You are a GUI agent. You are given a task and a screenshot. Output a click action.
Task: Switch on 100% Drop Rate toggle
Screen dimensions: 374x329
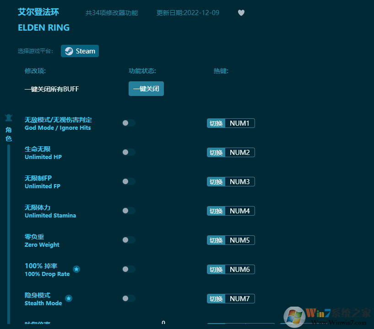[129, 269]
